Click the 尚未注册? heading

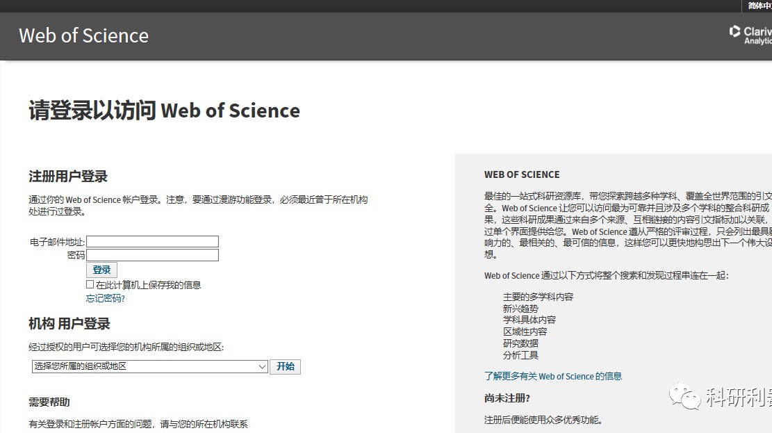507,398
